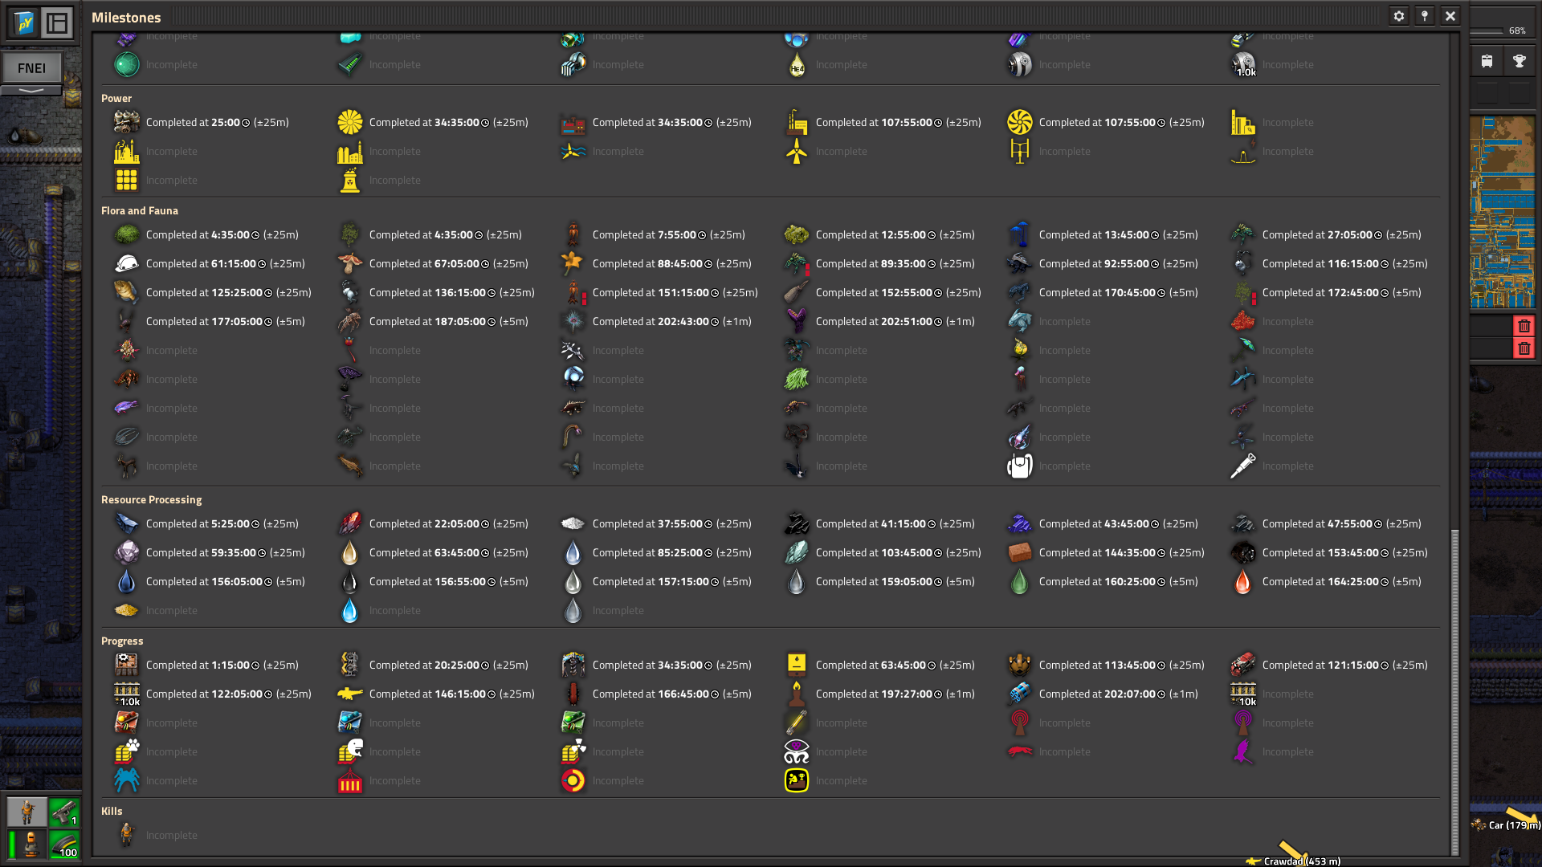Toggle the pin button on the Milestones window
The height and width of the screenshot is (867, 1542).
(x=1425, y=16)
